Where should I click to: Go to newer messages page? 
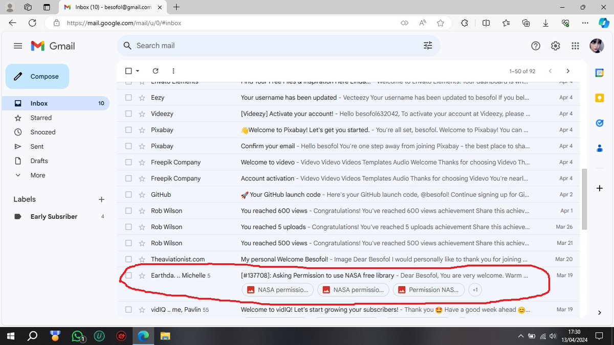click(550, 71)
